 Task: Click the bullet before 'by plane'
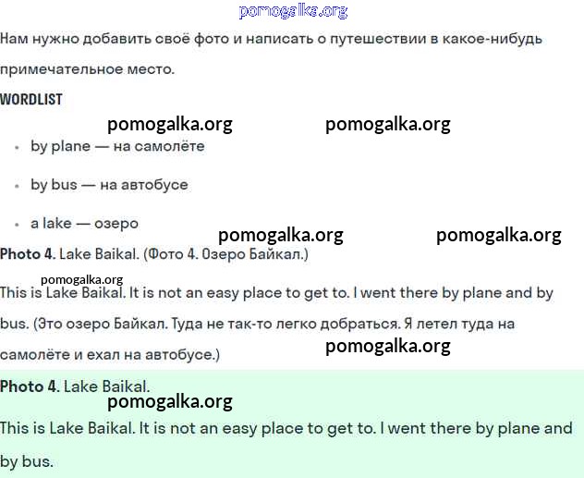17,147
